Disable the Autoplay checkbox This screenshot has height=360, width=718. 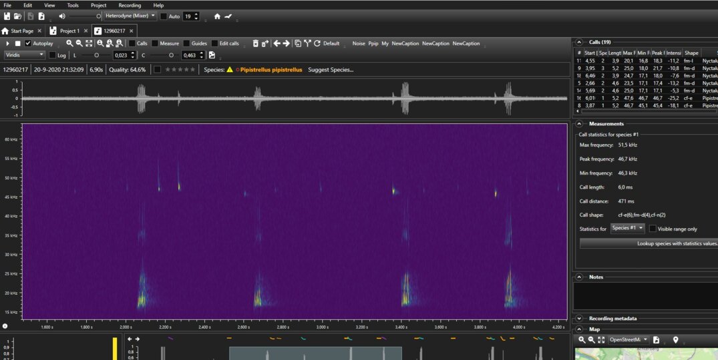pyautogui.click(x=28, y=43)
